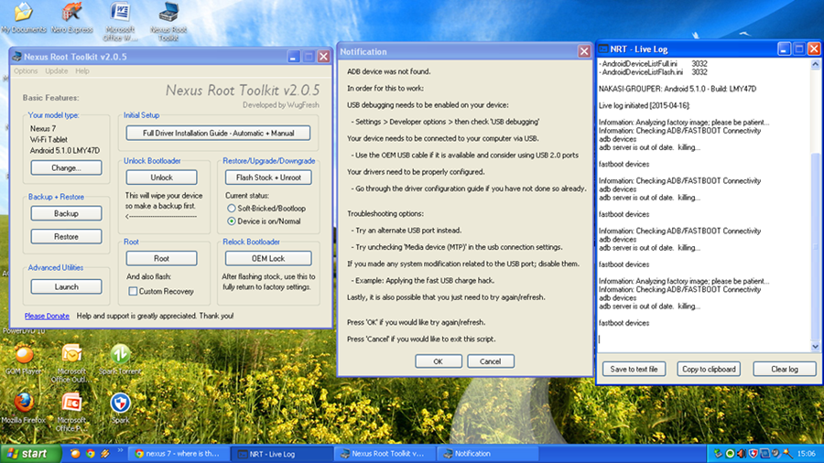Launch Spark browser desktop icon
The height and width of the screenshot is (463, 824).
(120, 408)
